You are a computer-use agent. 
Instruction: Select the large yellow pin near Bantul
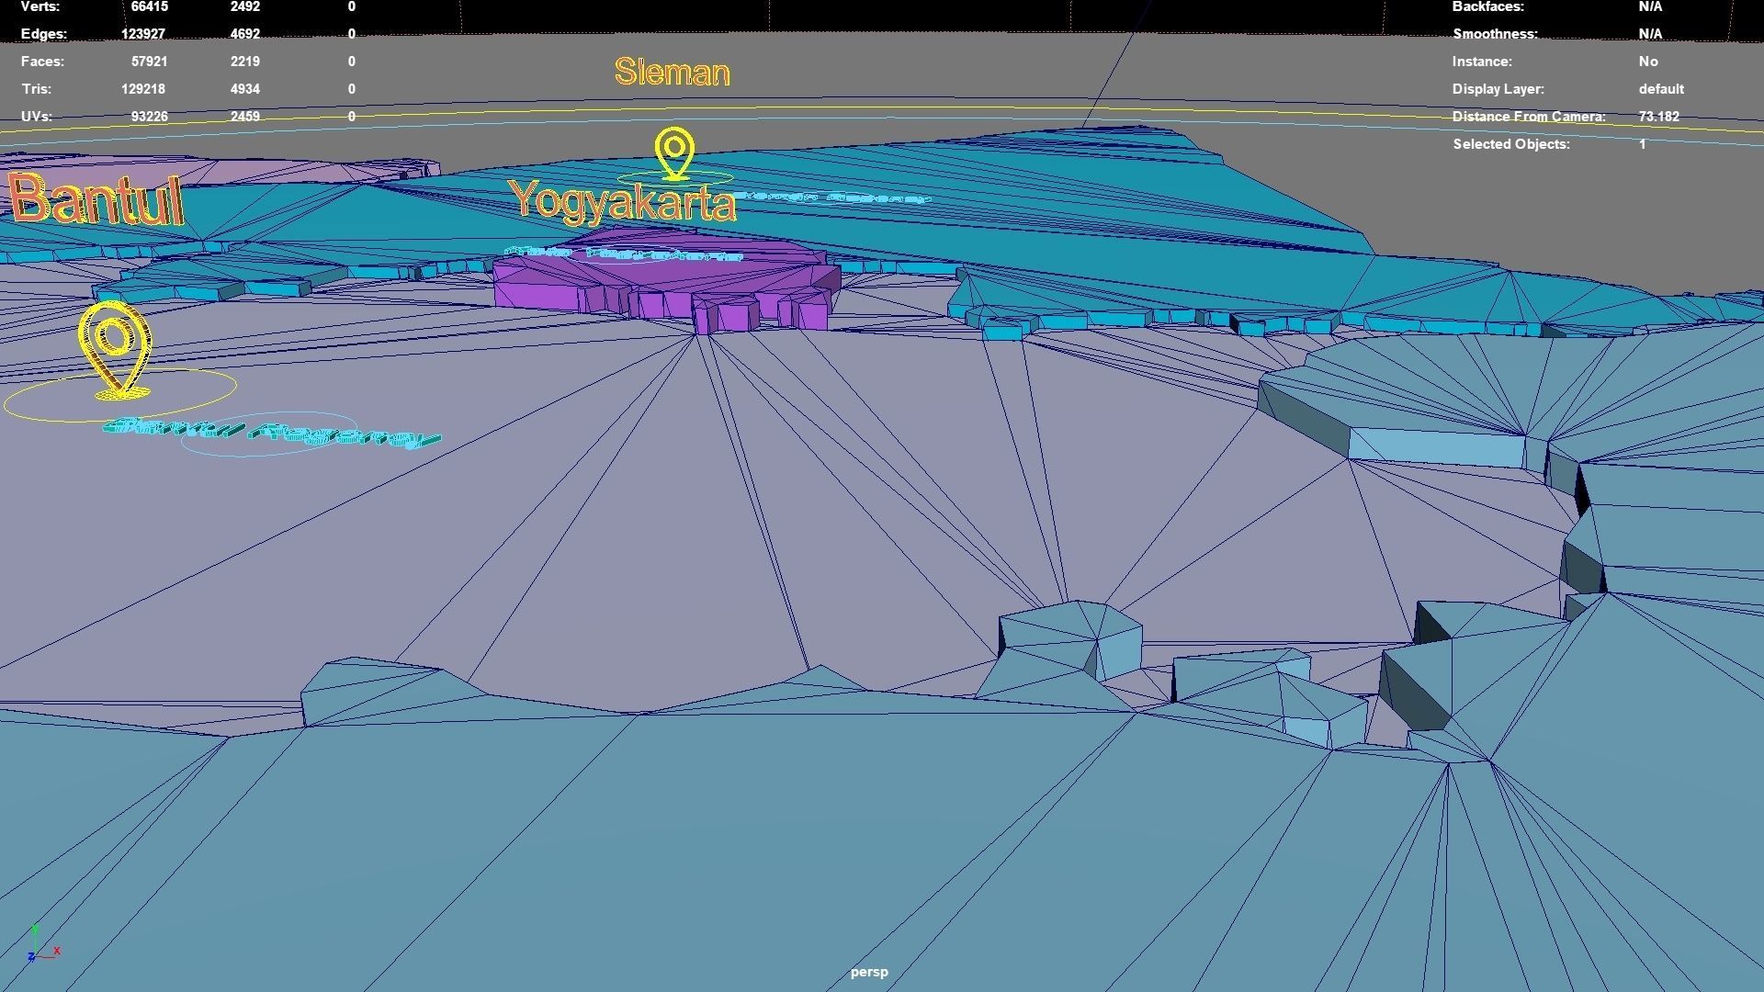coord(115,350)
